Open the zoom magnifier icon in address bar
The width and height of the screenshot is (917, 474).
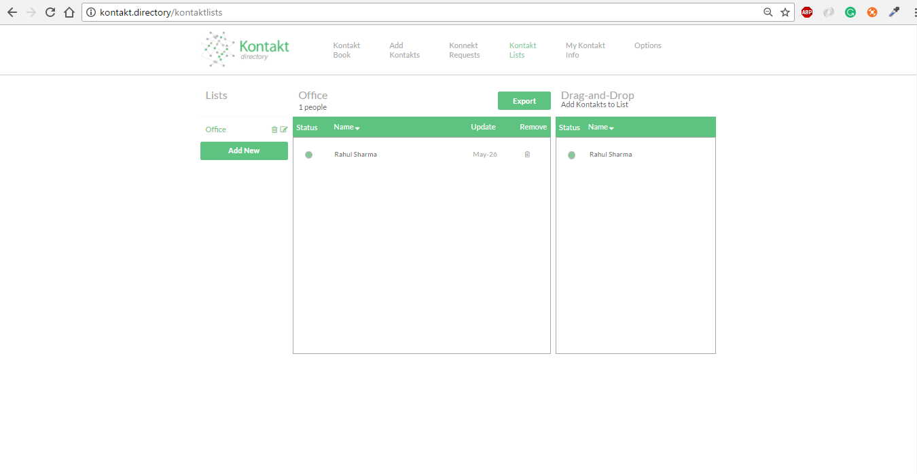768,12
